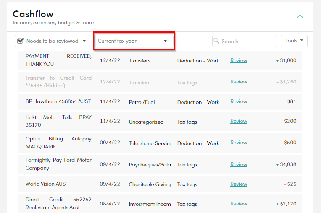Click the search magnifier icon
The height and width of the screenshot is (213, 321).
coord(216,41)
